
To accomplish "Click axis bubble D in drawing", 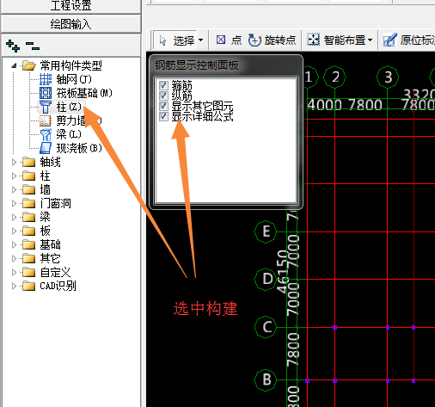I will pyautogui.click(x=266, y=279).
